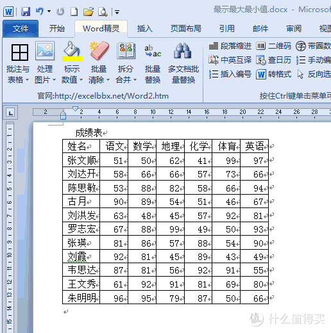
Task: Create a new blank document
Action: tap(74, 12)
